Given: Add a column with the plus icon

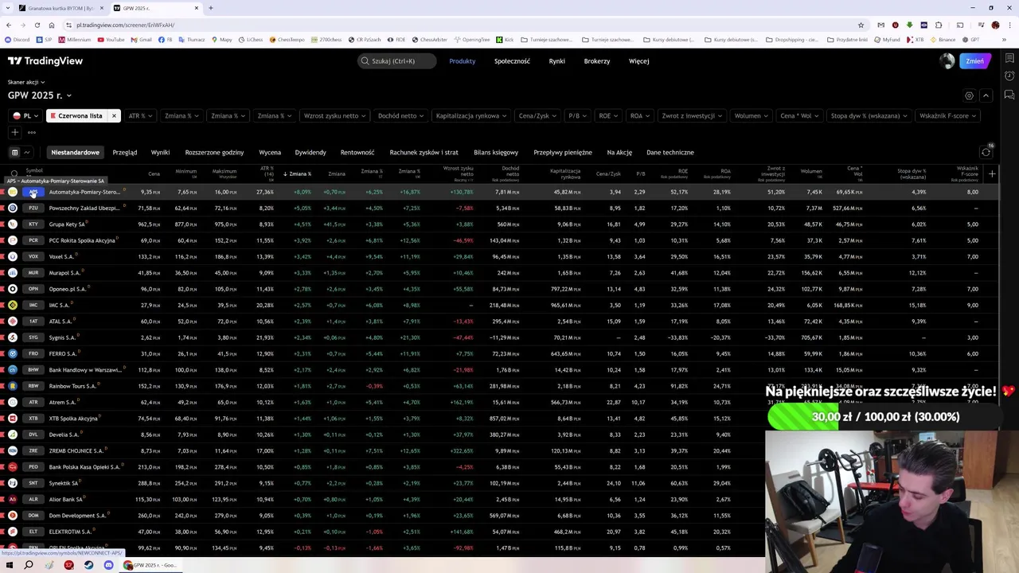Looking at the screenshot, I should pos(992,173).
